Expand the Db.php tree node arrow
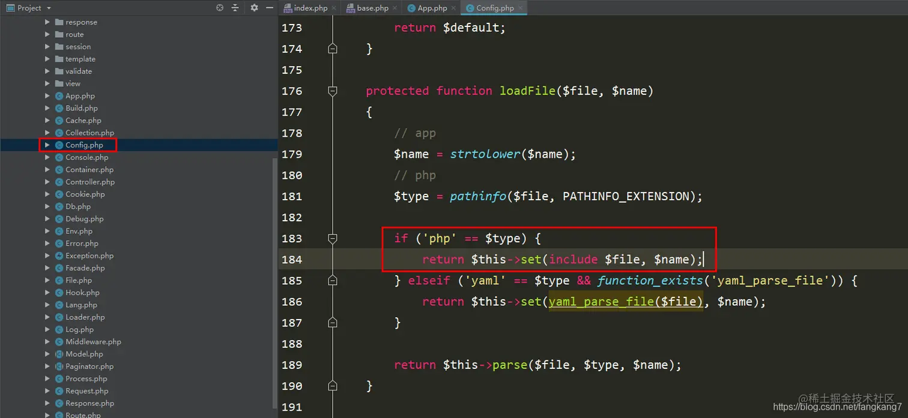This screenshot has height=418, width=908. tap(47, 206)
